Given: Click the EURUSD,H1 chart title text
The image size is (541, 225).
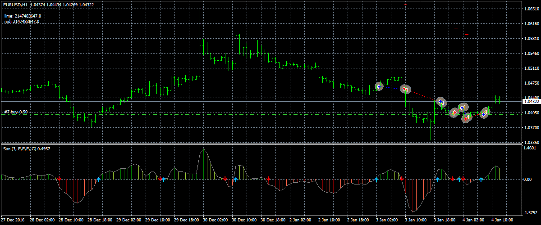Looking at the screenshot, I should [x=14, y=4].
